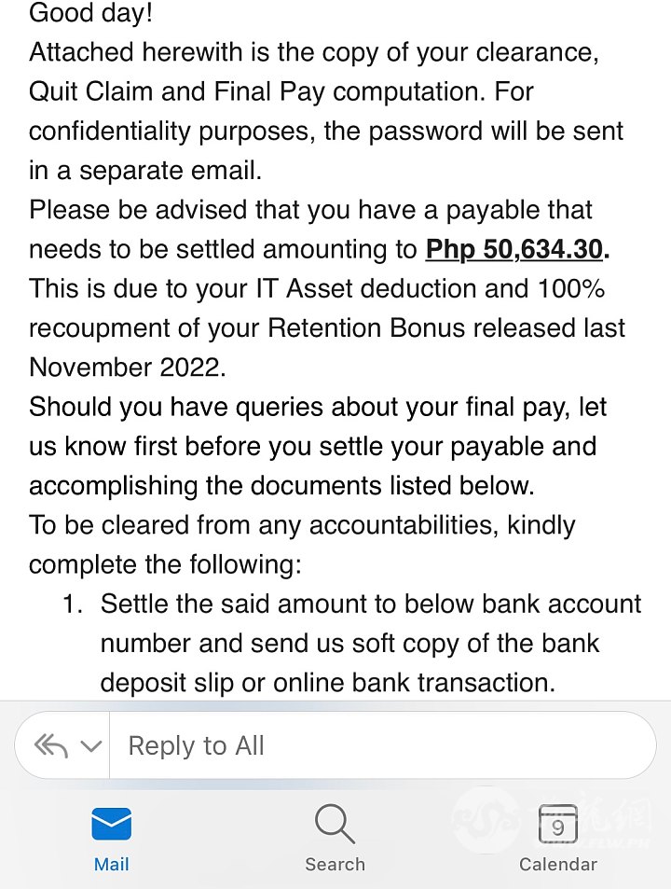This screenshot has width=671, height=889.
Task: Tap the Good day! greeting line
Action: coord(90,12)
